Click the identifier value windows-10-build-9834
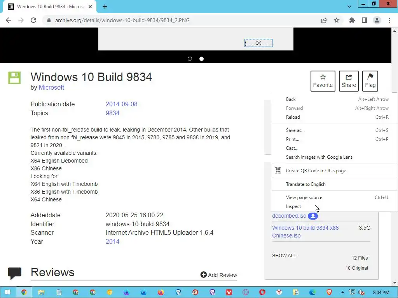The image size is (398, 298). pyautogui.click(x=137, y=224)
